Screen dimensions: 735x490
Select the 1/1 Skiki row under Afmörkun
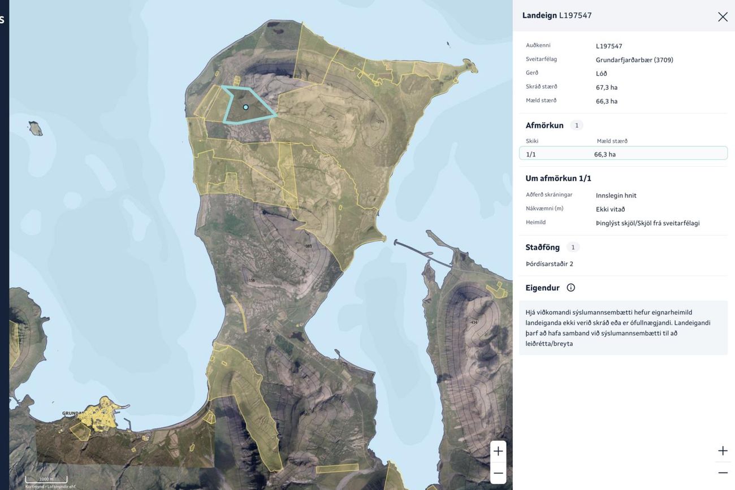pos(623,153)
